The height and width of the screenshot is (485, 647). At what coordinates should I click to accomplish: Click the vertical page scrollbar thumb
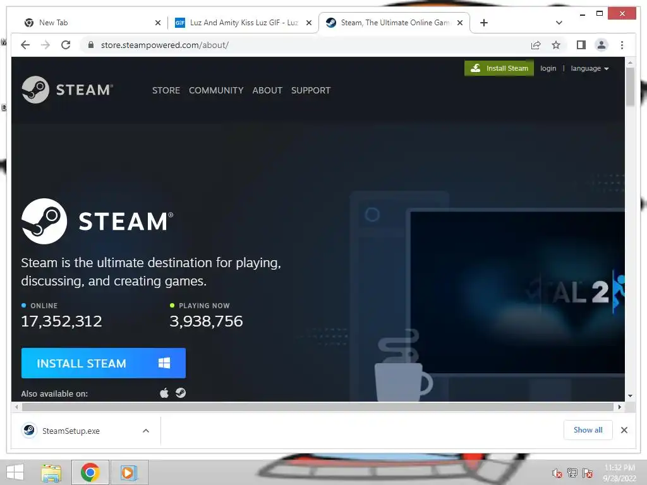630,87
